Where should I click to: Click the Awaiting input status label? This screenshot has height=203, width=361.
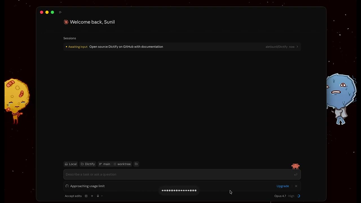coord(78,47)
